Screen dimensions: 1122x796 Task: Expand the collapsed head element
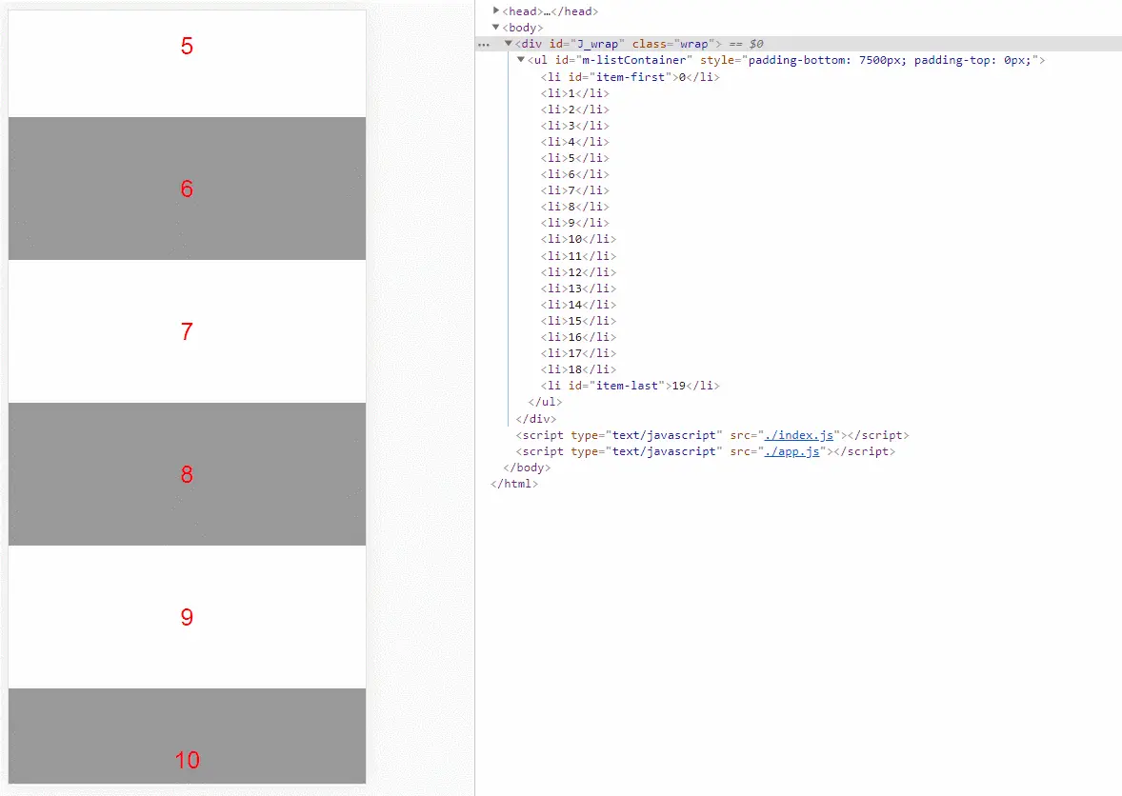[496, 10]
